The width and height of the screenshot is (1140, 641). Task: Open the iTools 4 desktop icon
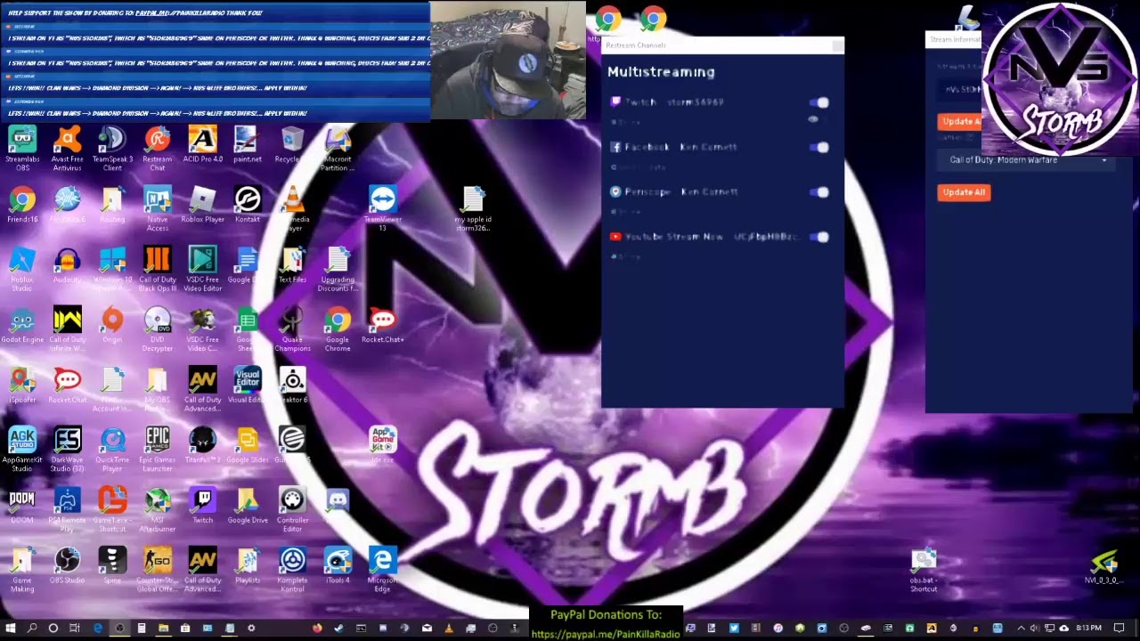(x=338, y=566)
